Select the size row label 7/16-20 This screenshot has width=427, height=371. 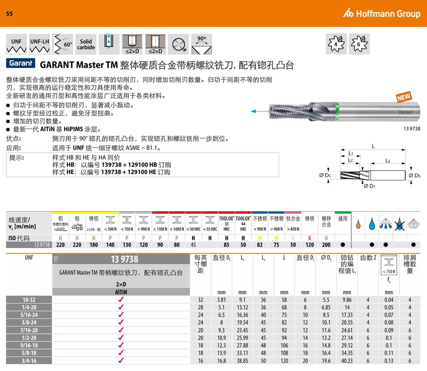click(29, 330)
